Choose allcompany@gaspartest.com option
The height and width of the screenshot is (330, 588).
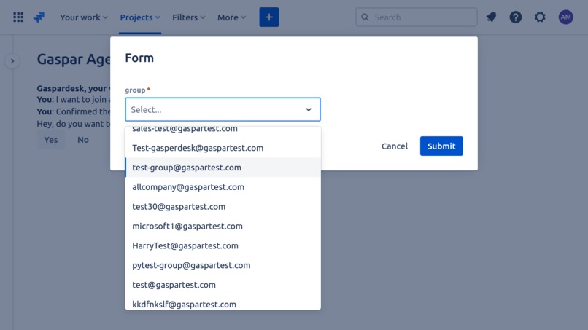click(x=223, y=187)
